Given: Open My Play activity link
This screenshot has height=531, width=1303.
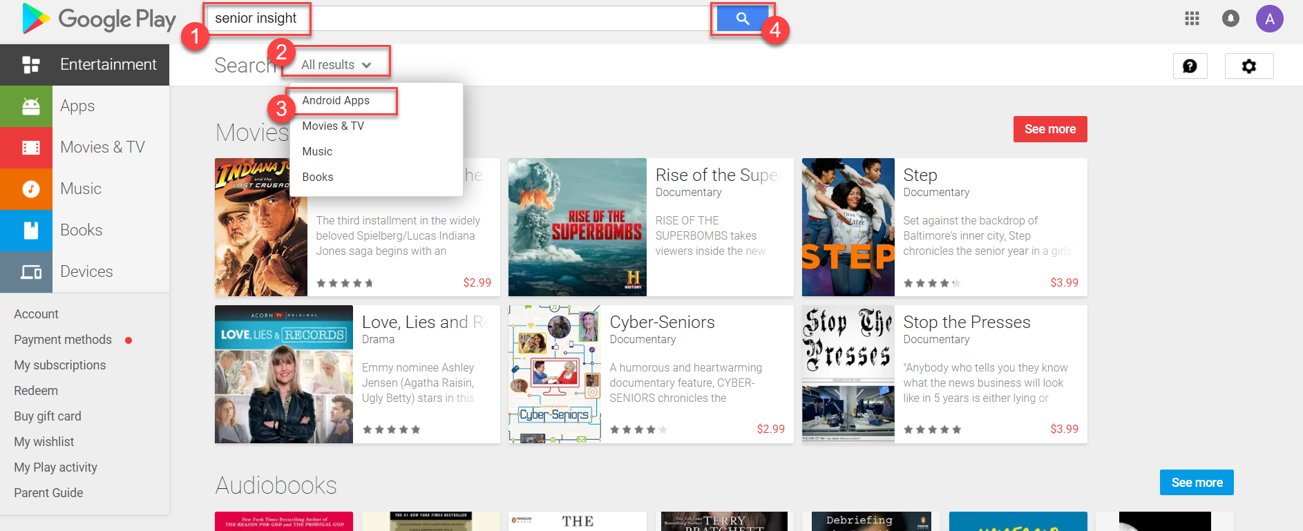Looking at the screenshot, I should [56, 467].
